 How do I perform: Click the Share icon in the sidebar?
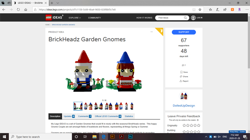pyautogui.click(x=181, y=77)
